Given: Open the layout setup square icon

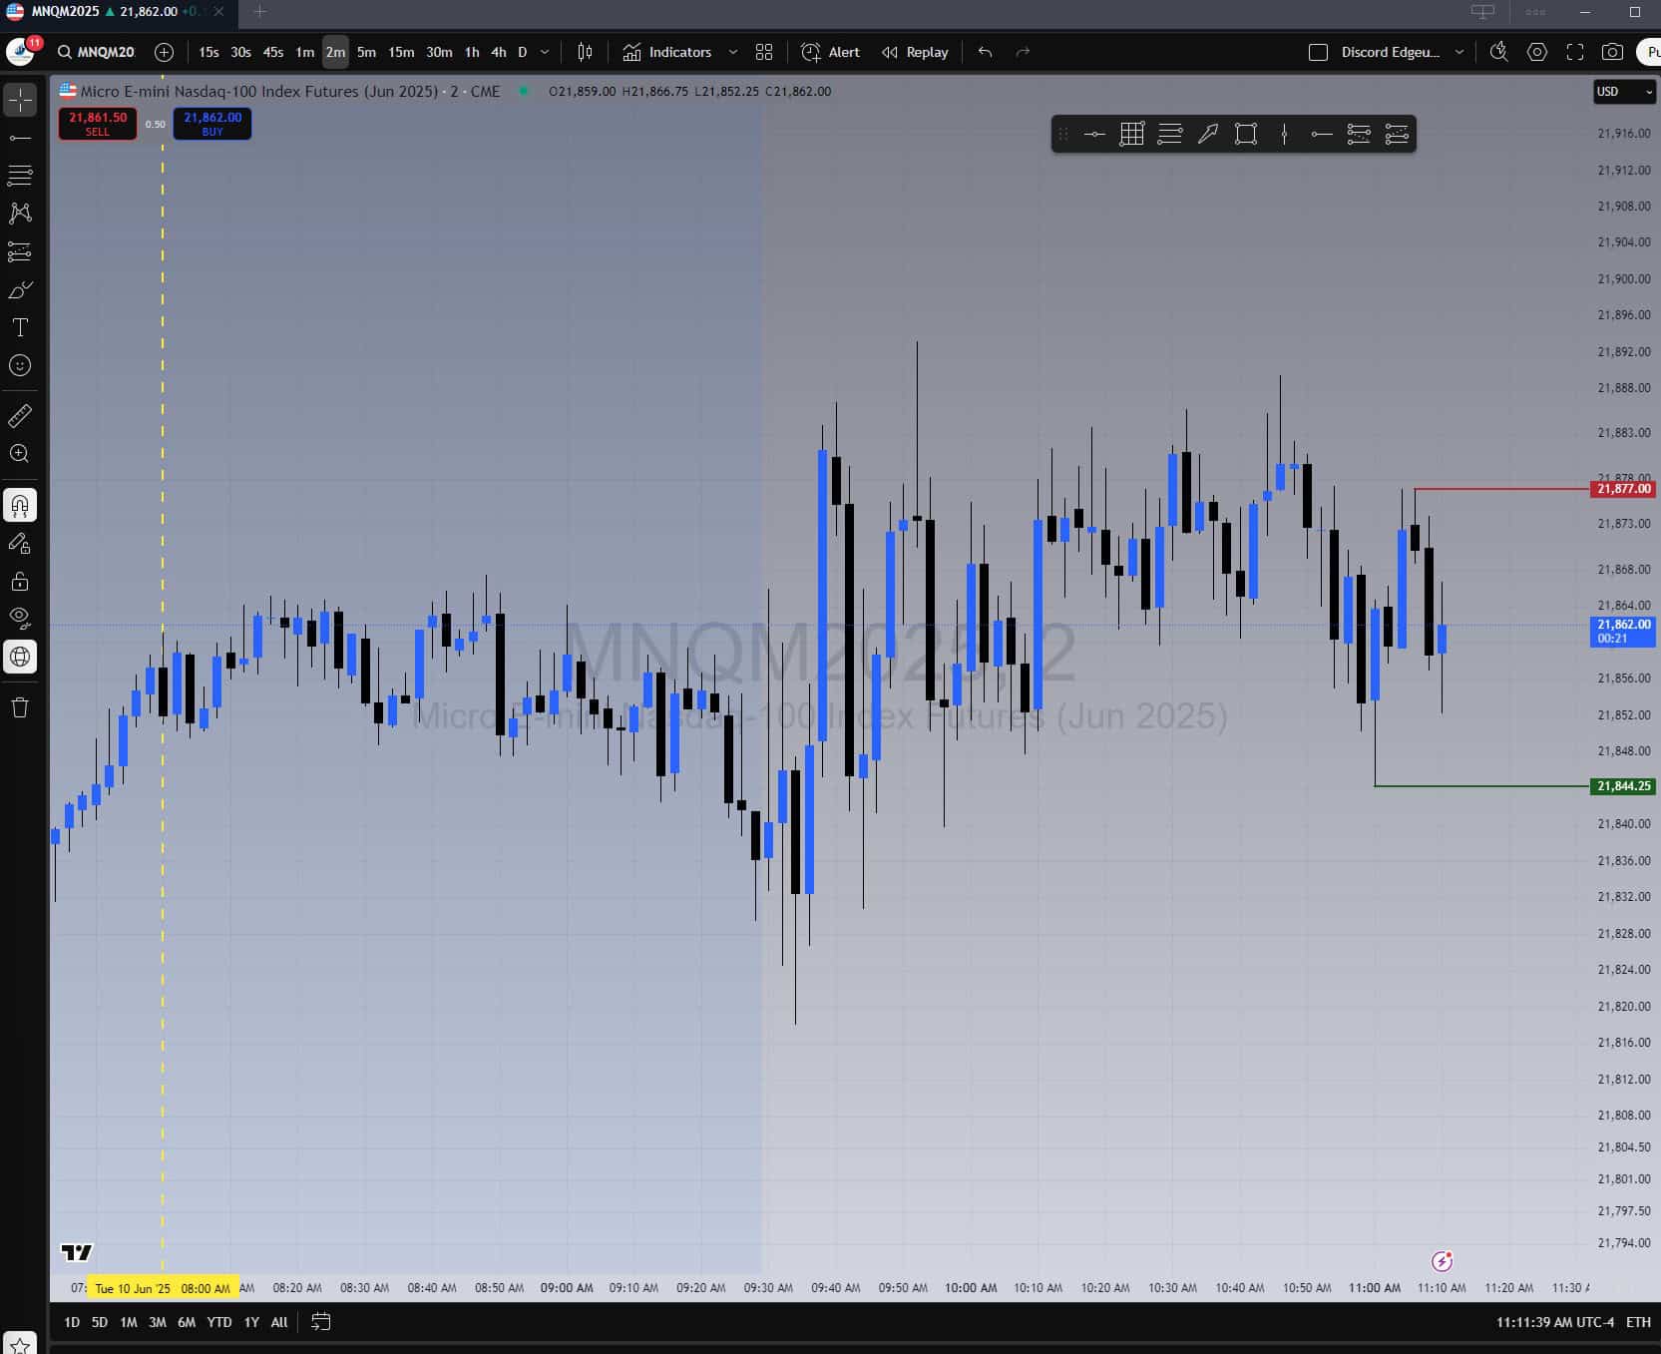Looking at the screenshot, I should coord(1318,52).
